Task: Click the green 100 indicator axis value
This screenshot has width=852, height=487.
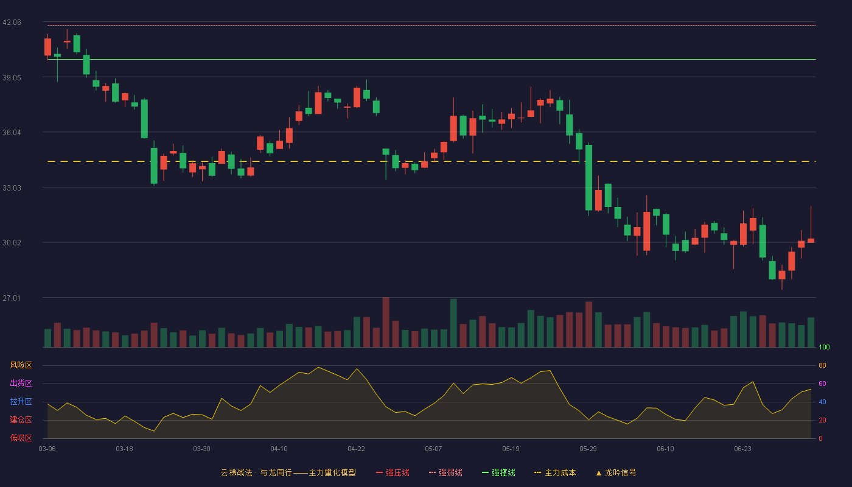Action: click(x=824, y=348)
